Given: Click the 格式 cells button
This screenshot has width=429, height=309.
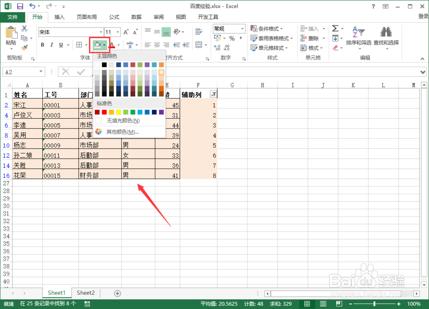Looking at the screenshot, I should click(311, 48).
